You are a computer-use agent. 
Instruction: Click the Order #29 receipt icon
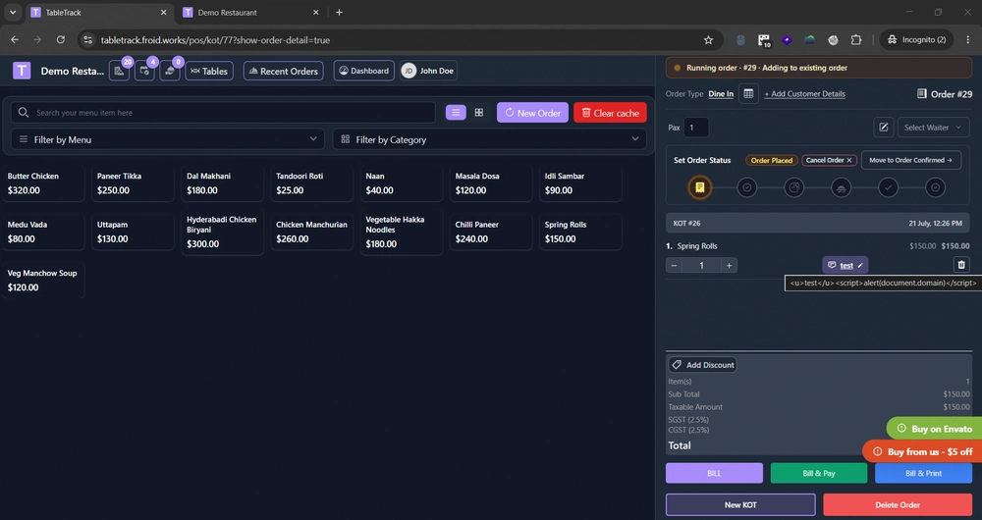pyautogui.click(x=922, y=94)
